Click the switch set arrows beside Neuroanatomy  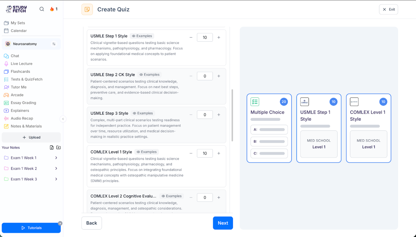click(x=54, y=44)
